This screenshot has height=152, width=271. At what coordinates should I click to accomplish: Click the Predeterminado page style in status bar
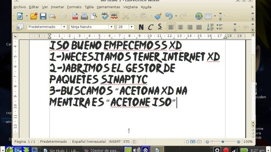tap(53, 142)
